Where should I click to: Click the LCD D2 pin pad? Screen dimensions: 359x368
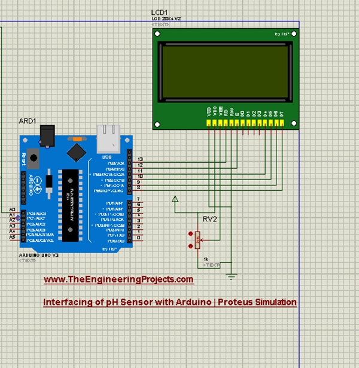254,123
